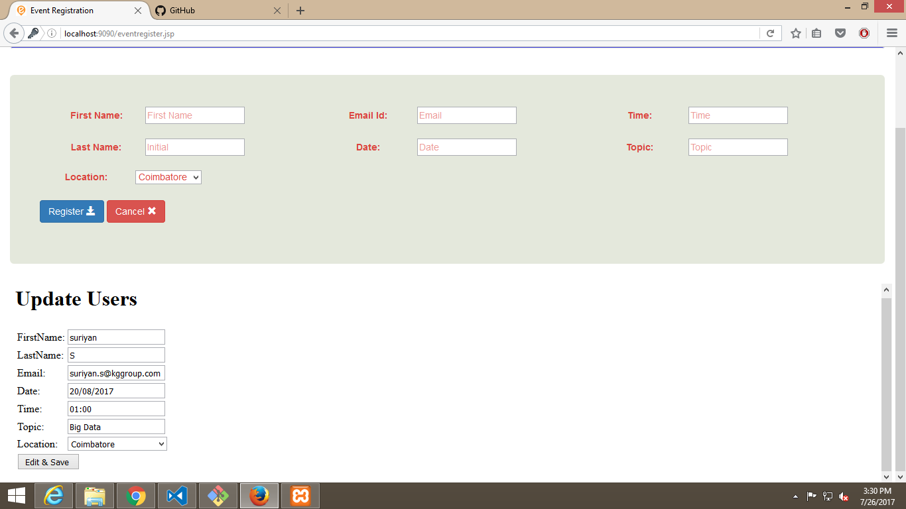Close the GitHub tab
The height and width of the screenshot is (509, 906).
point(277,11)
